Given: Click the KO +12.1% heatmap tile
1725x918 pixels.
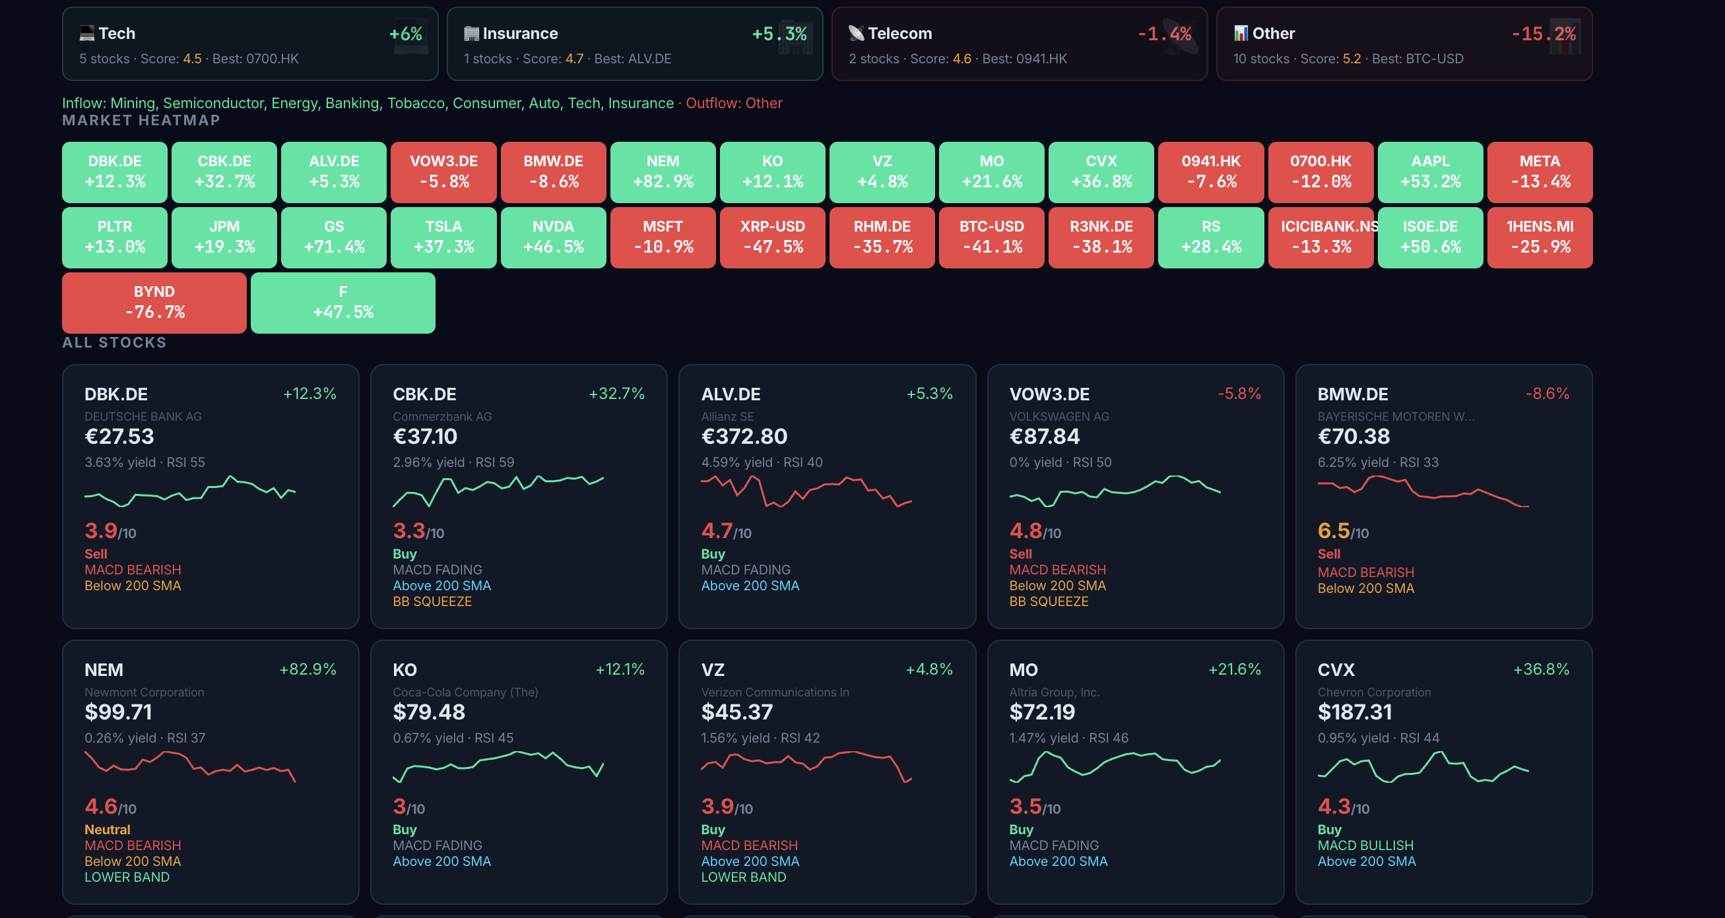Looking at the screenshot, I should pos(773,172).
